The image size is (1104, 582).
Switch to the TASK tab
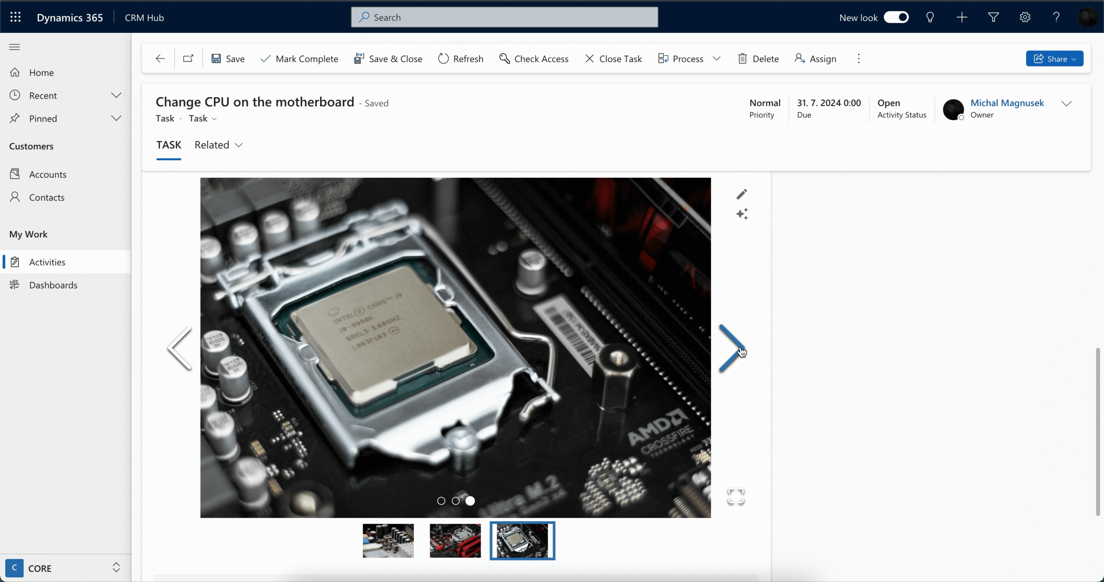(169, 145)
